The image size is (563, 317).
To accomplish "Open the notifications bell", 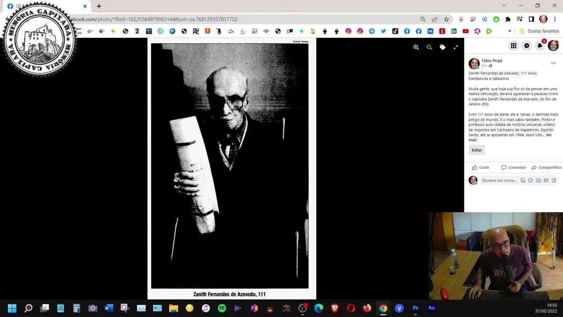I will 540,46.
